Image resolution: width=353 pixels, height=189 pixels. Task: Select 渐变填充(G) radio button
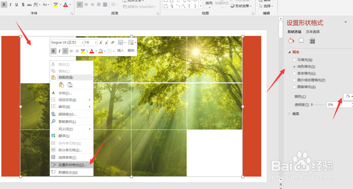(294, 73)
